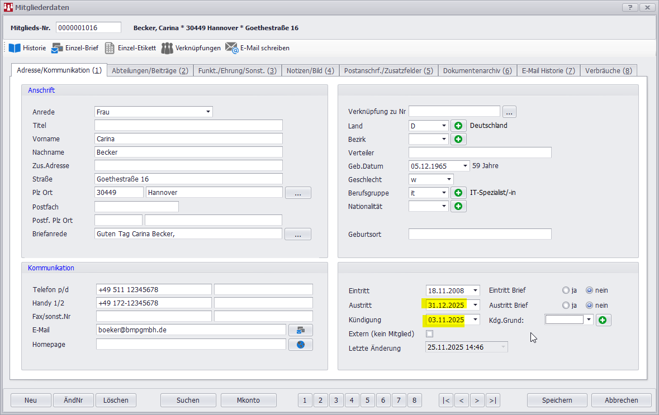This screenshot has width=659, height=415.
Task: Click into the Vorname input field
Action: click(x=188, y=139)
